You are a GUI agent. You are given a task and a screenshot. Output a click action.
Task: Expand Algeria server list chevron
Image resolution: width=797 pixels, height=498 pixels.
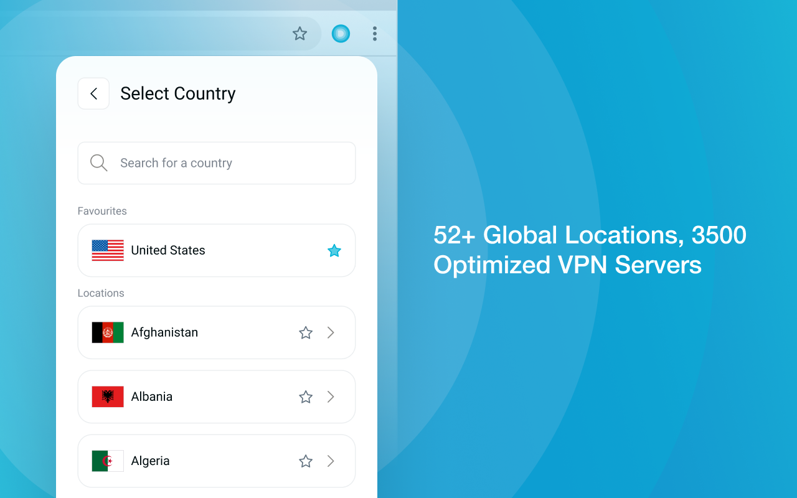[331, 461]
